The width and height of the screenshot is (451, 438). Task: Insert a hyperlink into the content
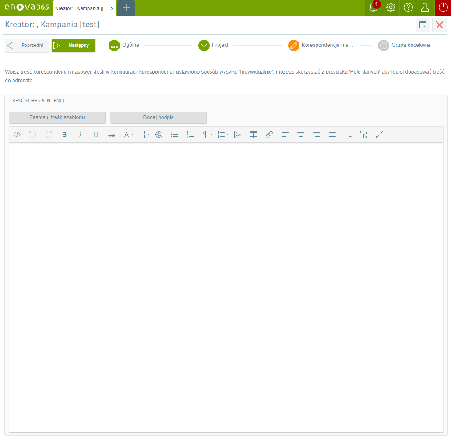(x=269, y=135)
